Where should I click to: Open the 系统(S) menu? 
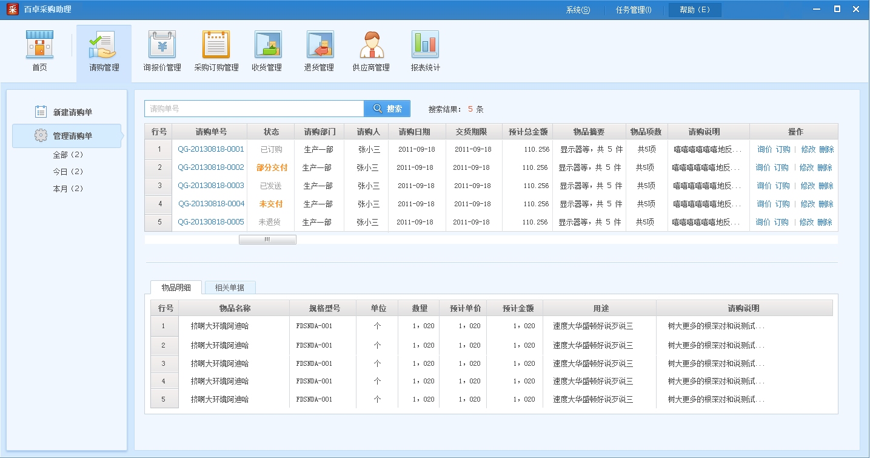578,10
